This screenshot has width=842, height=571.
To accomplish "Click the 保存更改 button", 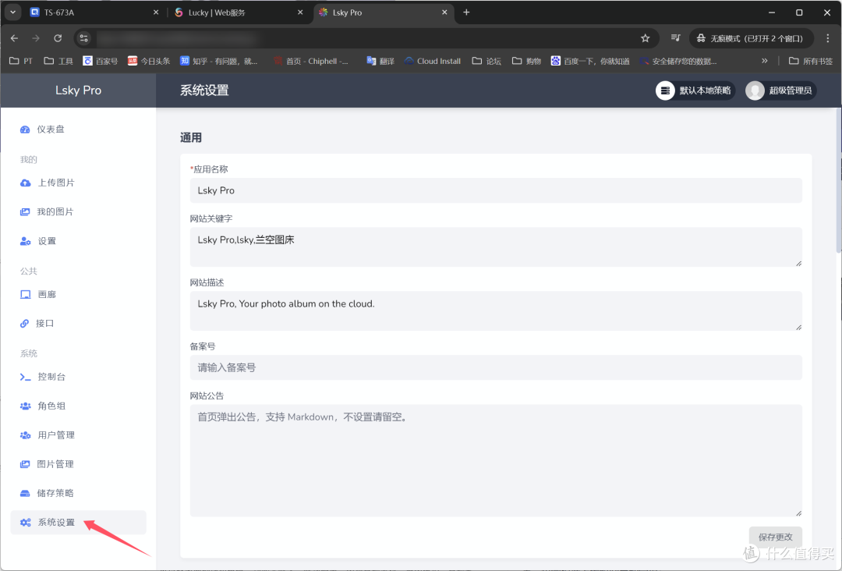I will (x=776, y=537).
